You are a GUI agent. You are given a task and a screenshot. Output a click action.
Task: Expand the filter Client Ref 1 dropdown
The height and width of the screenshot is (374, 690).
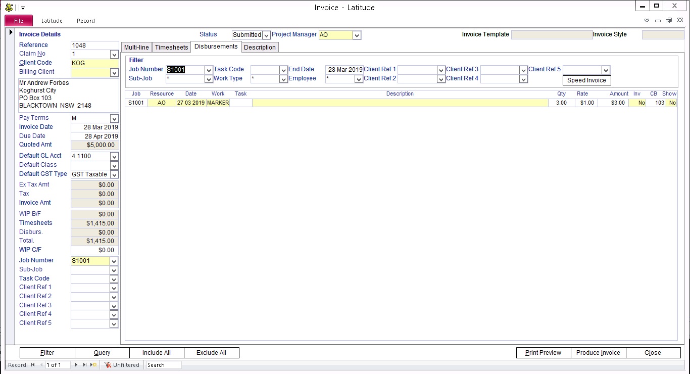pos(440,70)
